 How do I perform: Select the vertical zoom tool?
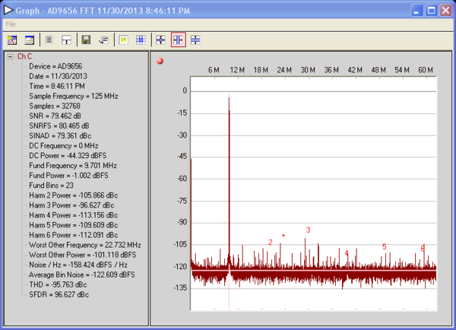click(x=195, y=40)
